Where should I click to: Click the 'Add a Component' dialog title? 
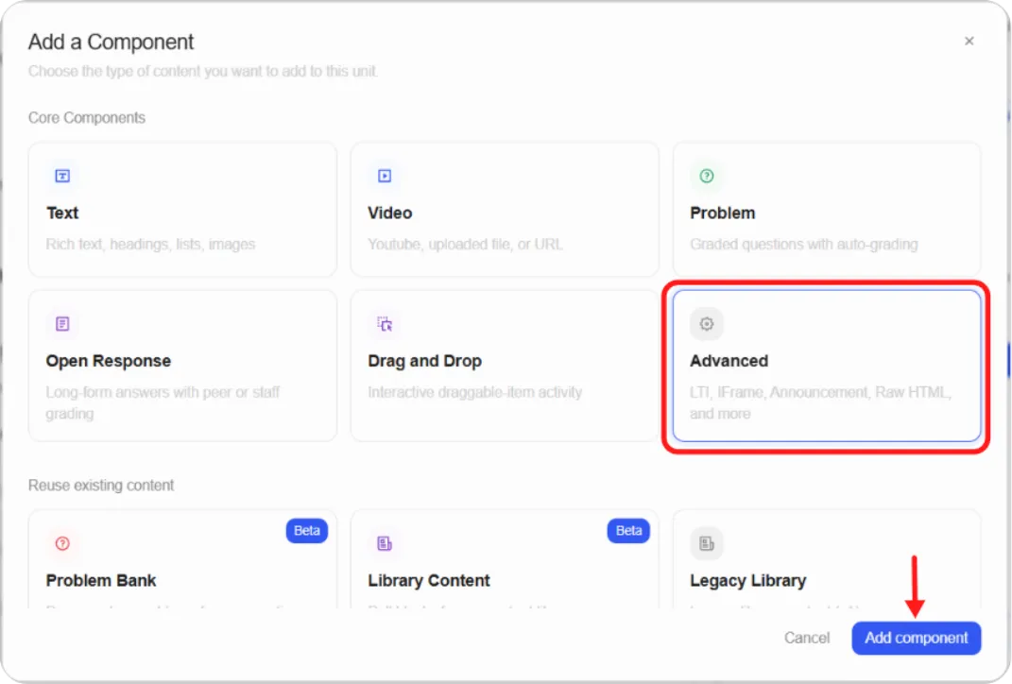pos(111,42)
